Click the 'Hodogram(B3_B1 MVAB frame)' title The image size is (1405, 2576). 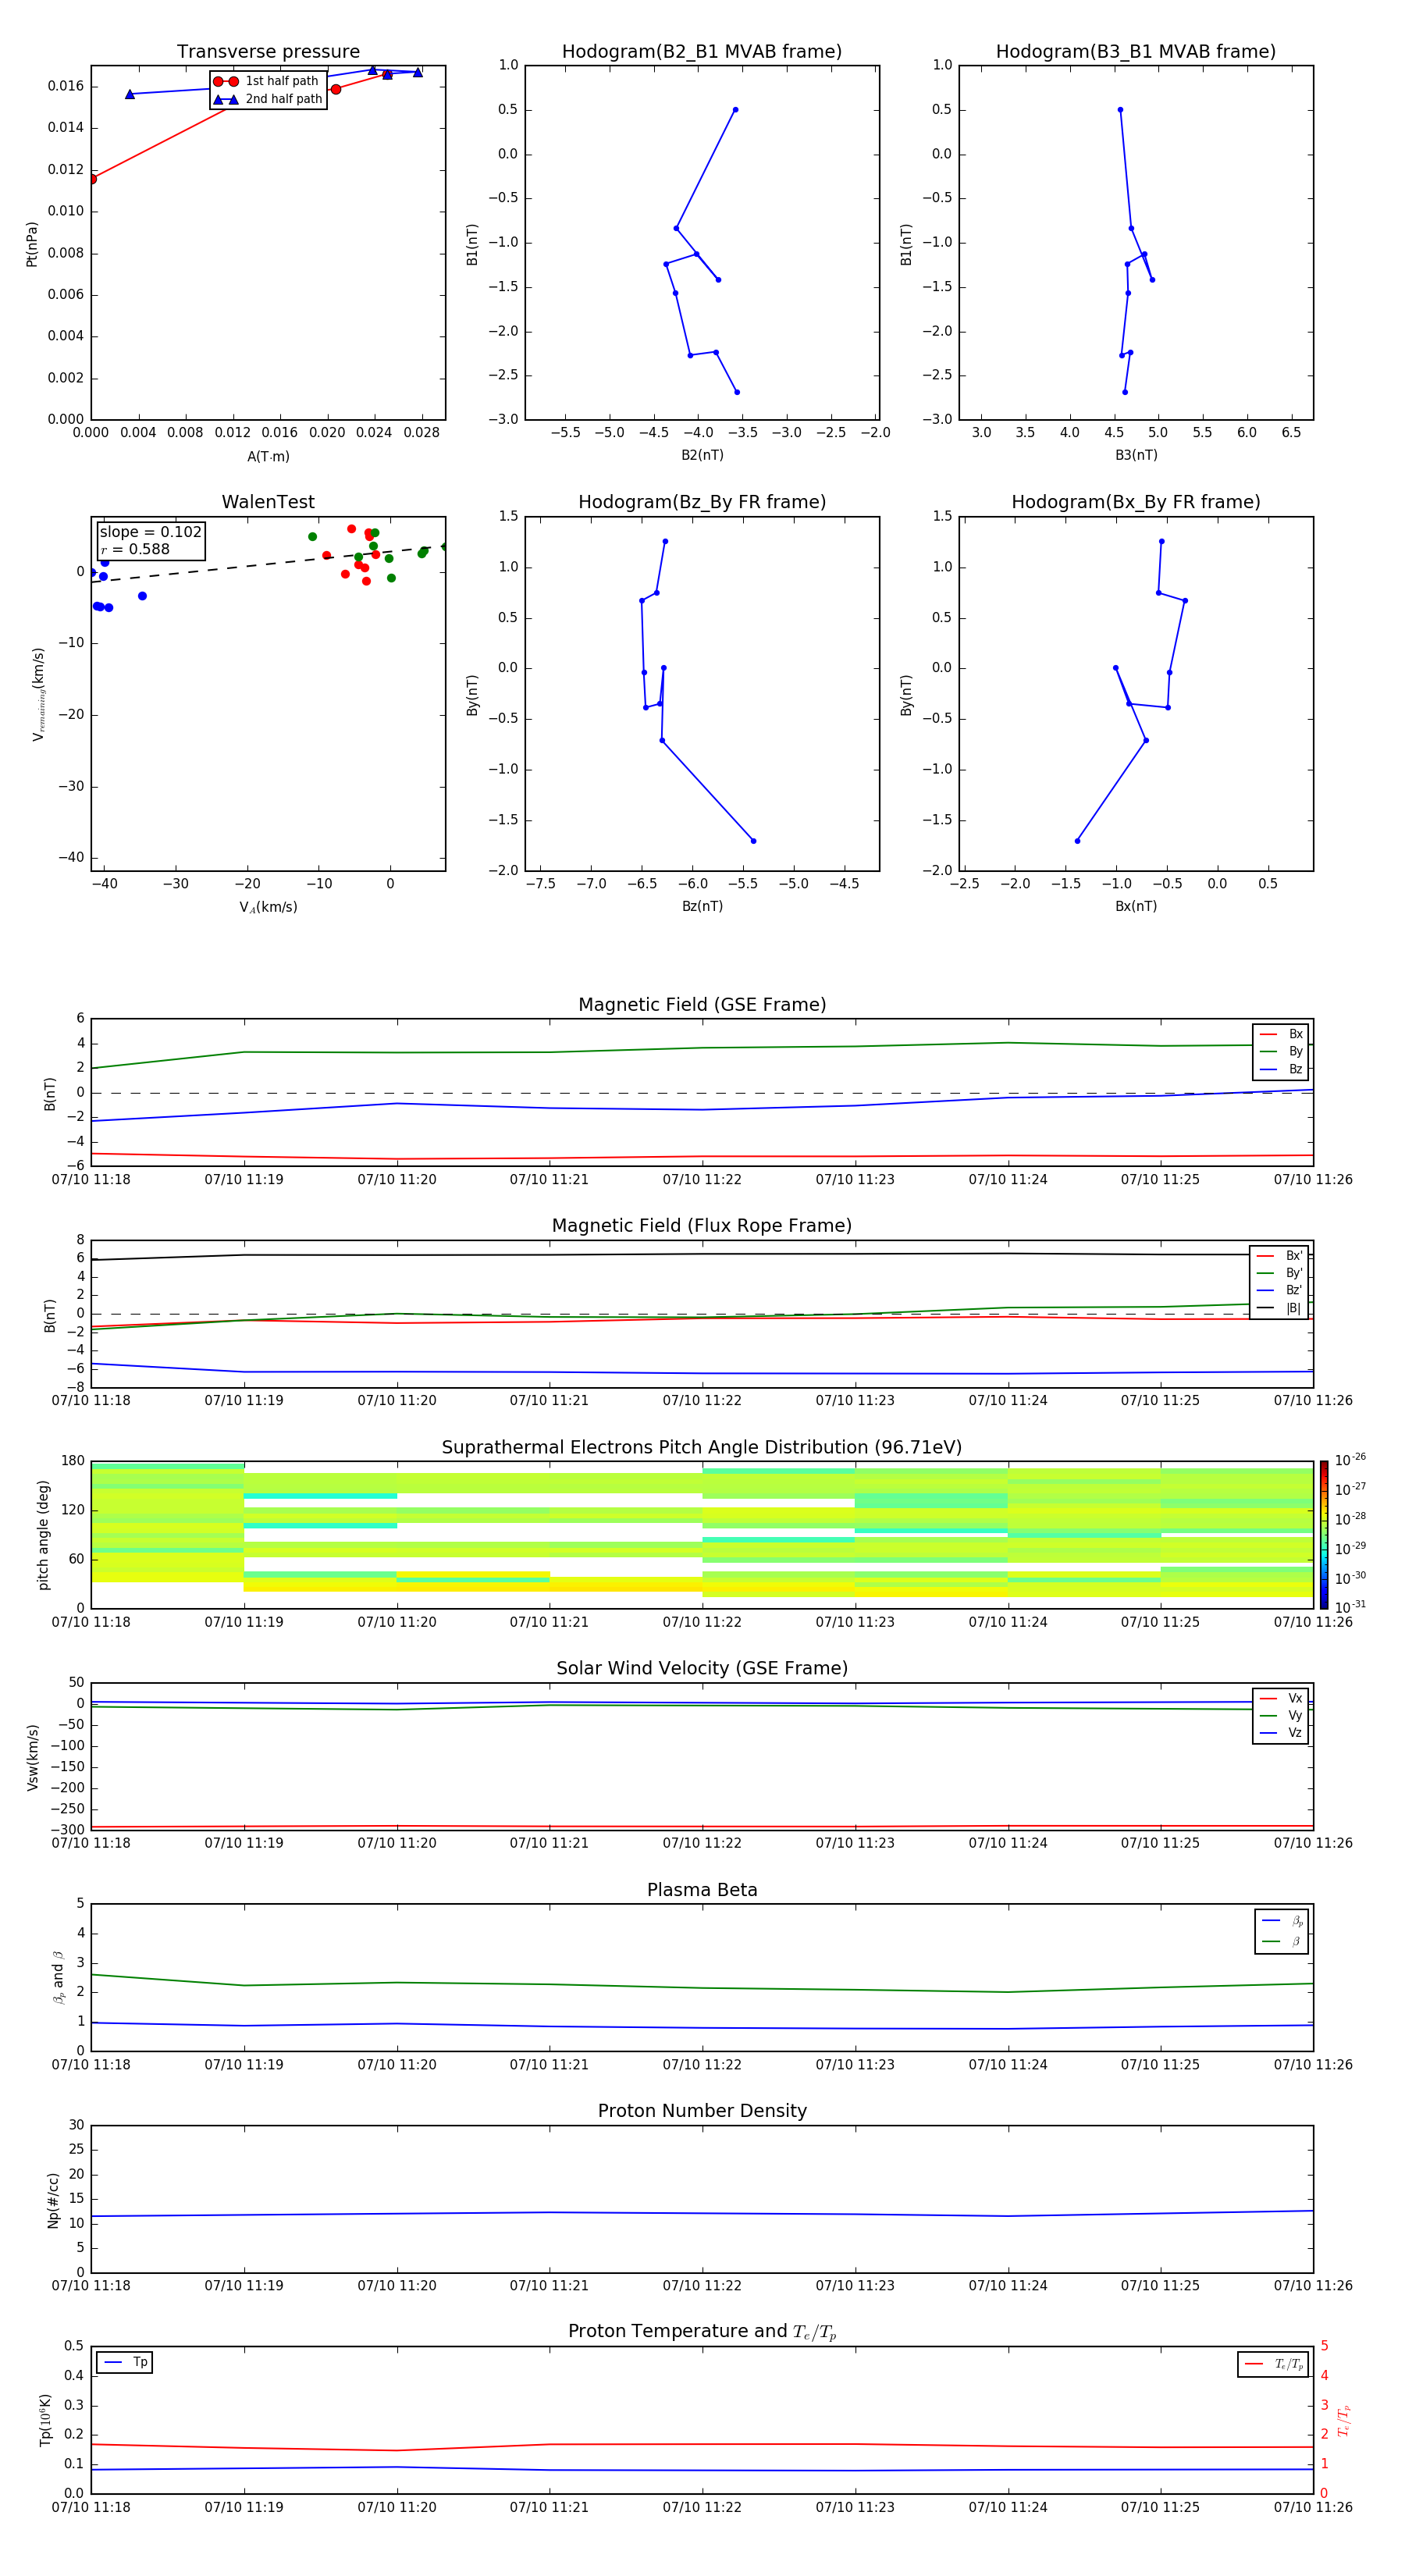(1136, 52)
